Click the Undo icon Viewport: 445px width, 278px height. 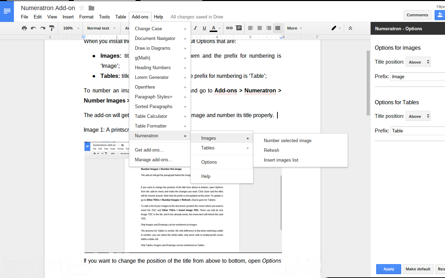pyautogui.click(x=33, y=28)
